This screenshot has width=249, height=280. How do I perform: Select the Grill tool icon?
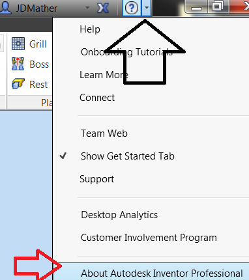[x=18, y=44]
